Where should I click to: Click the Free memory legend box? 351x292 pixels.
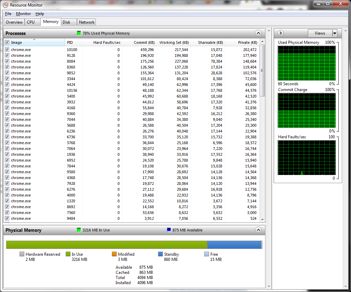click(207, 254)
